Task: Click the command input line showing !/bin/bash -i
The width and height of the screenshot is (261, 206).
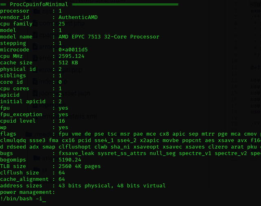Action: point(23,199)
